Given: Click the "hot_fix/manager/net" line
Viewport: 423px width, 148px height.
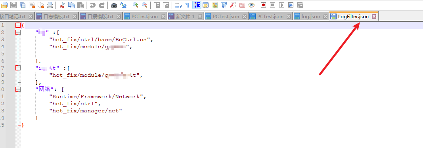Looking at the screenshot, I should click(x=86, y=110).
